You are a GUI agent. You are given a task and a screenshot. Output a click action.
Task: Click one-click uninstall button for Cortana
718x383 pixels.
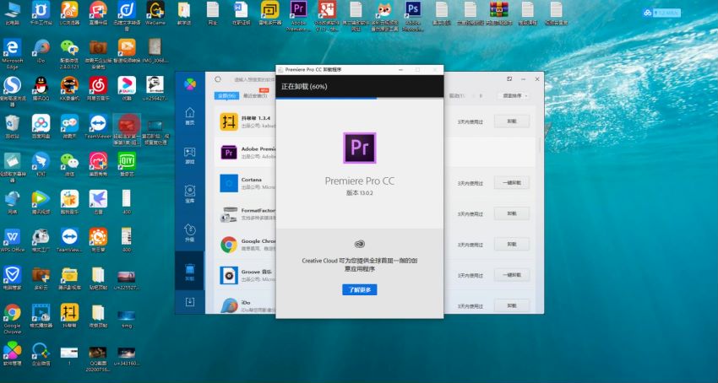pyautogui.click(x=512, y=182)
